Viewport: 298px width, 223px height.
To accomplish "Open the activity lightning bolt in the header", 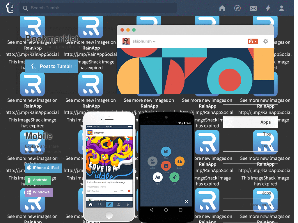I will point(268,8).
